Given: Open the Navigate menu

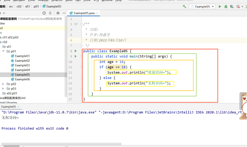Looking at the screenshot, I should point(19,1).
